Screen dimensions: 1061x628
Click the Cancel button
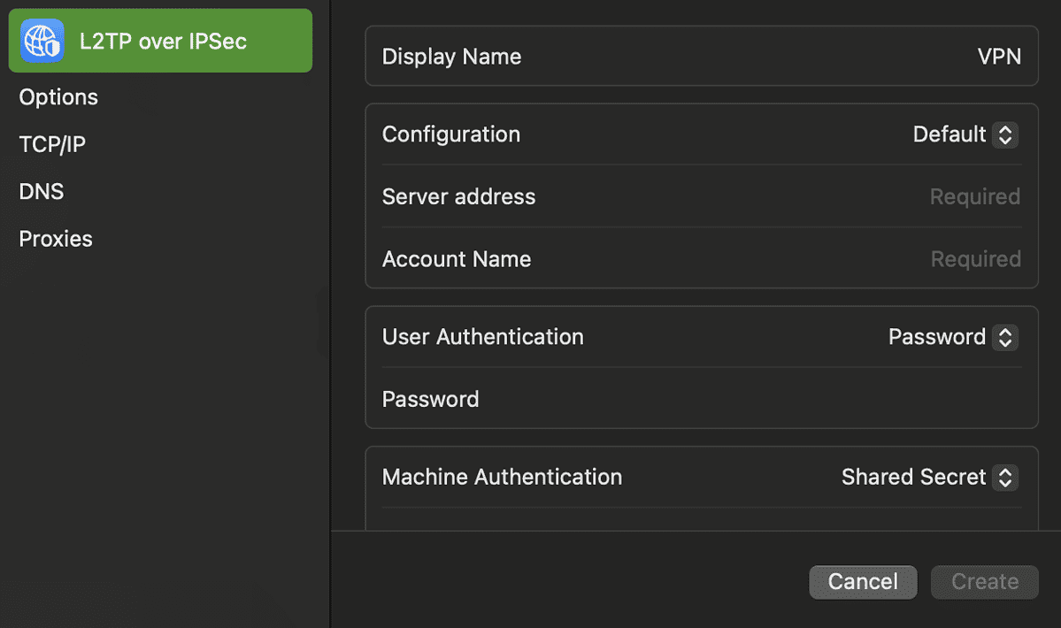(x=863, y=582)
